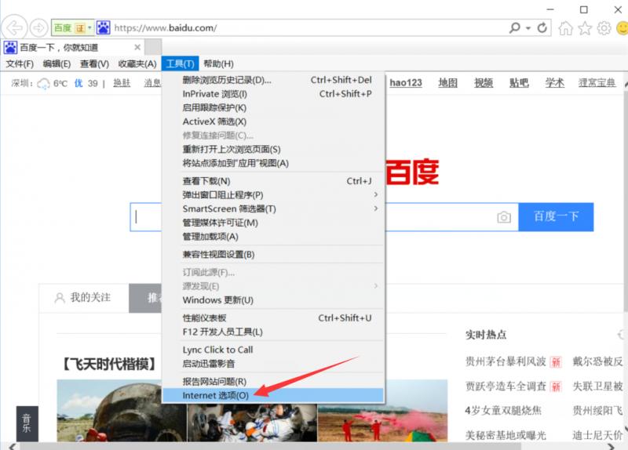The image size is (628, 450).
Task: Open 兼容性视图设置(B)
Action: pos(273,255)
